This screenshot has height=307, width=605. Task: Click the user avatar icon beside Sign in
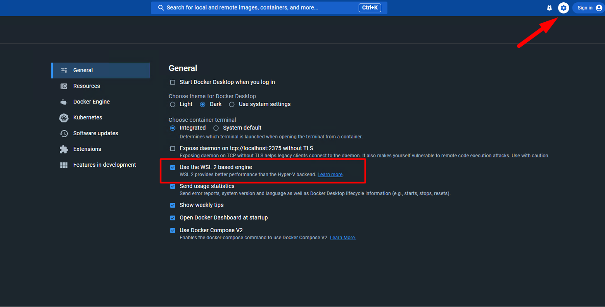(x=599, y=8)
